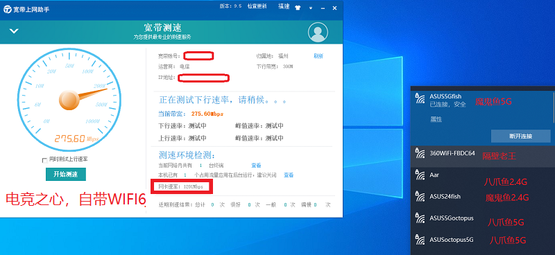The image size is (555, 255).
Task: Click the 归属地 福州 text
Action: pos(273,56)
